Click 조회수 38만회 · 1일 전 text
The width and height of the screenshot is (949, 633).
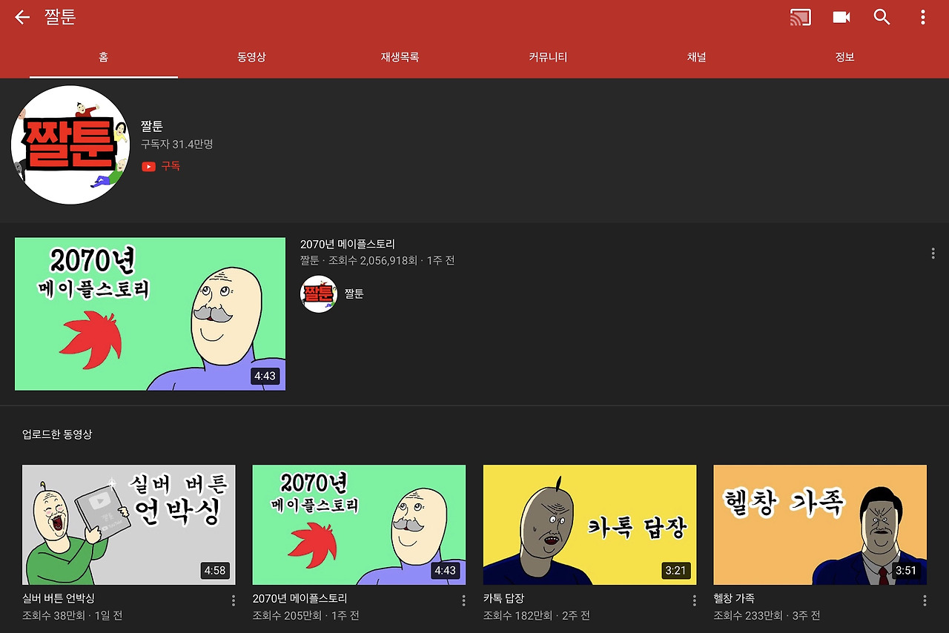click(x=73, y=616)
